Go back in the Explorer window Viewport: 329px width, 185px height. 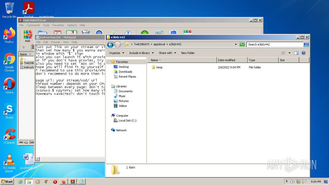tap(110, 44)
